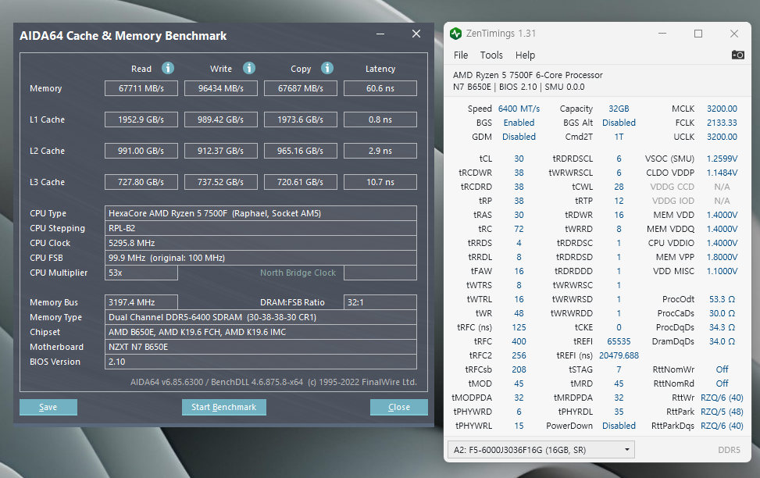This screenshot has width=760, height=478.
Task: Click BGS value Enabled
Action: (519, 123)
